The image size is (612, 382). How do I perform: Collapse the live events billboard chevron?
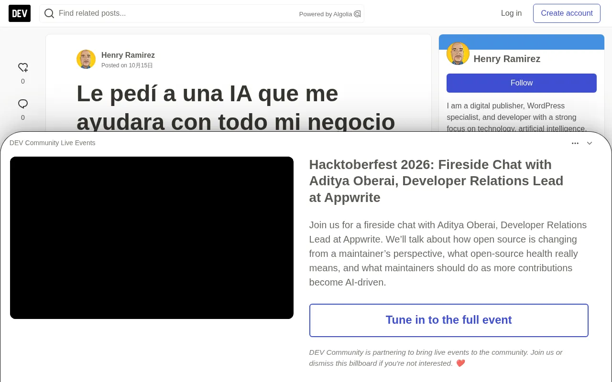[590, 143]
